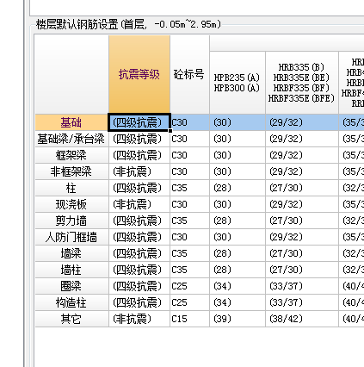Screen dimensions: 364x367
Task: Click 现浇板 (非抗震) cell
Action: (139, 204)
